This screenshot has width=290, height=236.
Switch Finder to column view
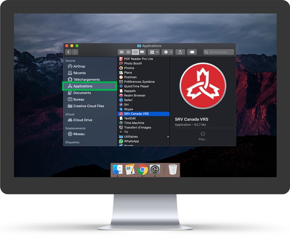click(x=135, y=52)
